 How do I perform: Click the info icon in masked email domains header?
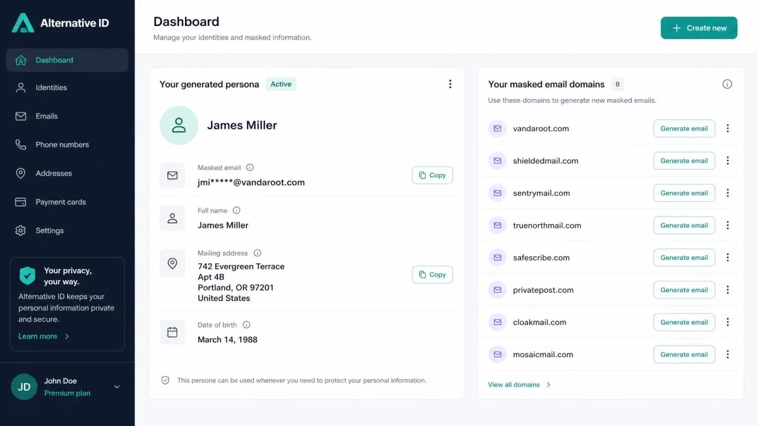click(x=727, y=84)
